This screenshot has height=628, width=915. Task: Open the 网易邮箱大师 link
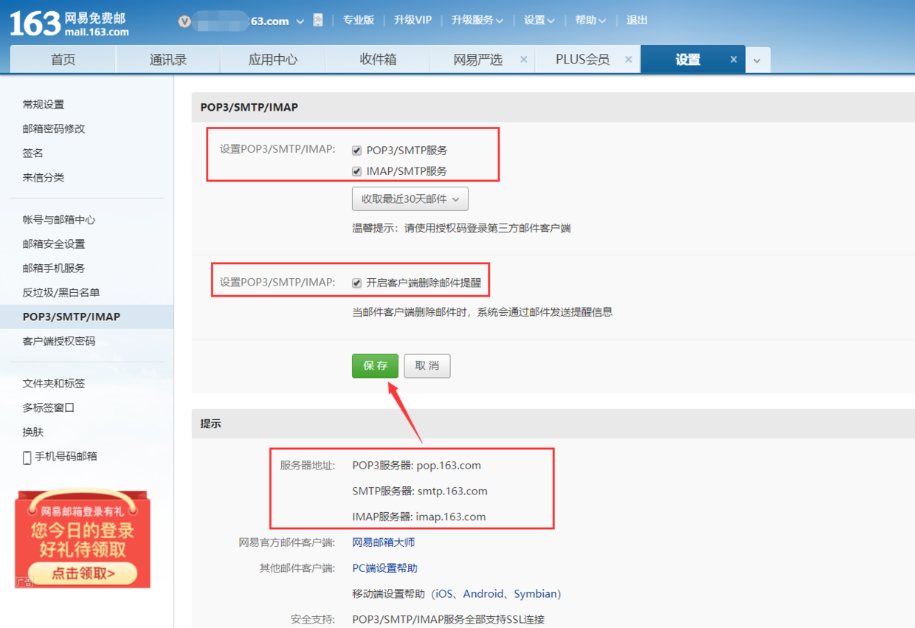pos(384,542)
